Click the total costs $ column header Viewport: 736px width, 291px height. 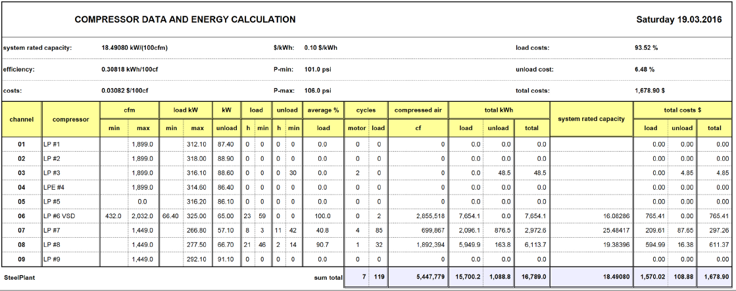(683, 110)
